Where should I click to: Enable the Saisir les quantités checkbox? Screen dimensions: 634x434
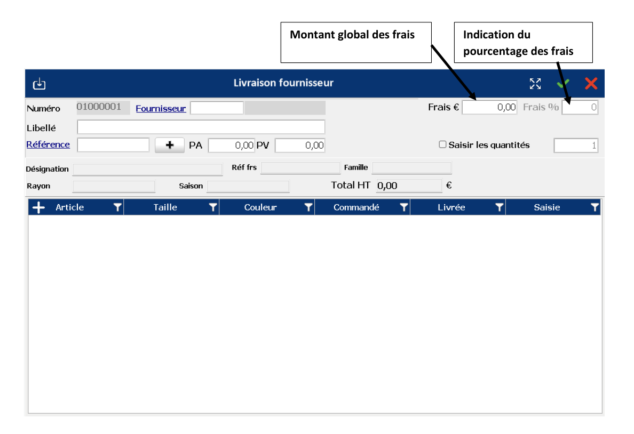[443, 144]
